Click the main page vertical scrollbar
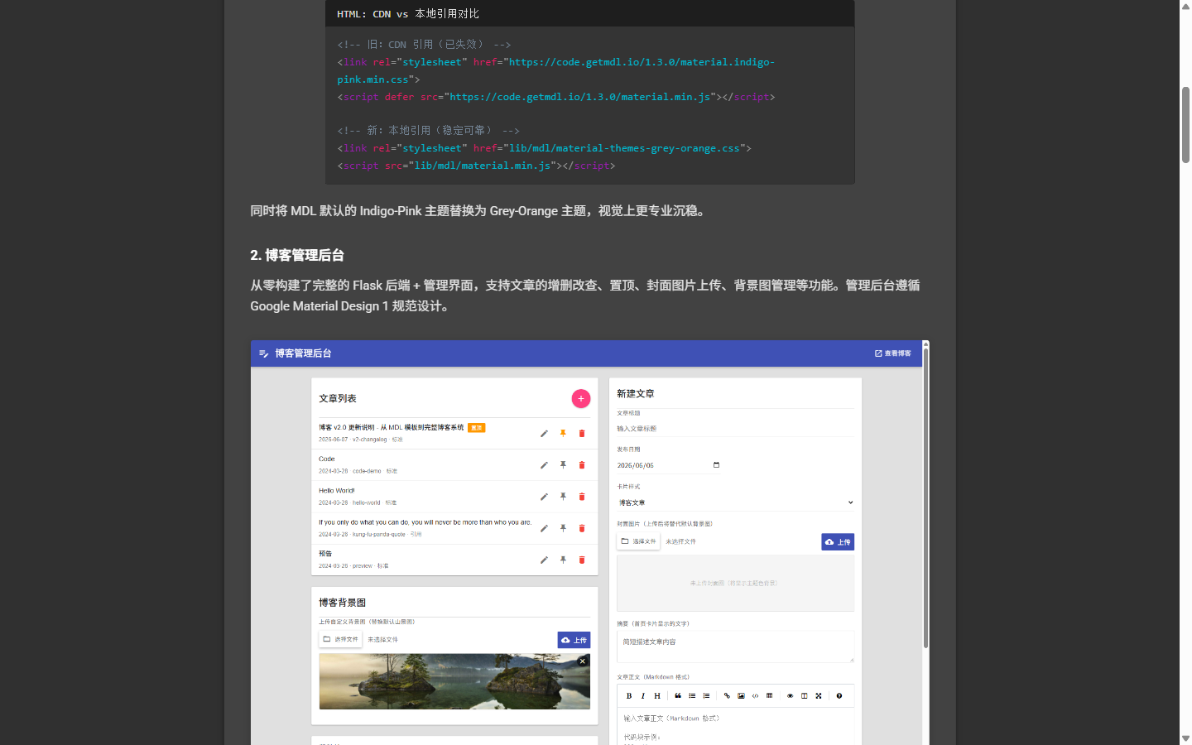This screenshot has width=1192, height=745. pyautogui.click(x=1185, y=124)
